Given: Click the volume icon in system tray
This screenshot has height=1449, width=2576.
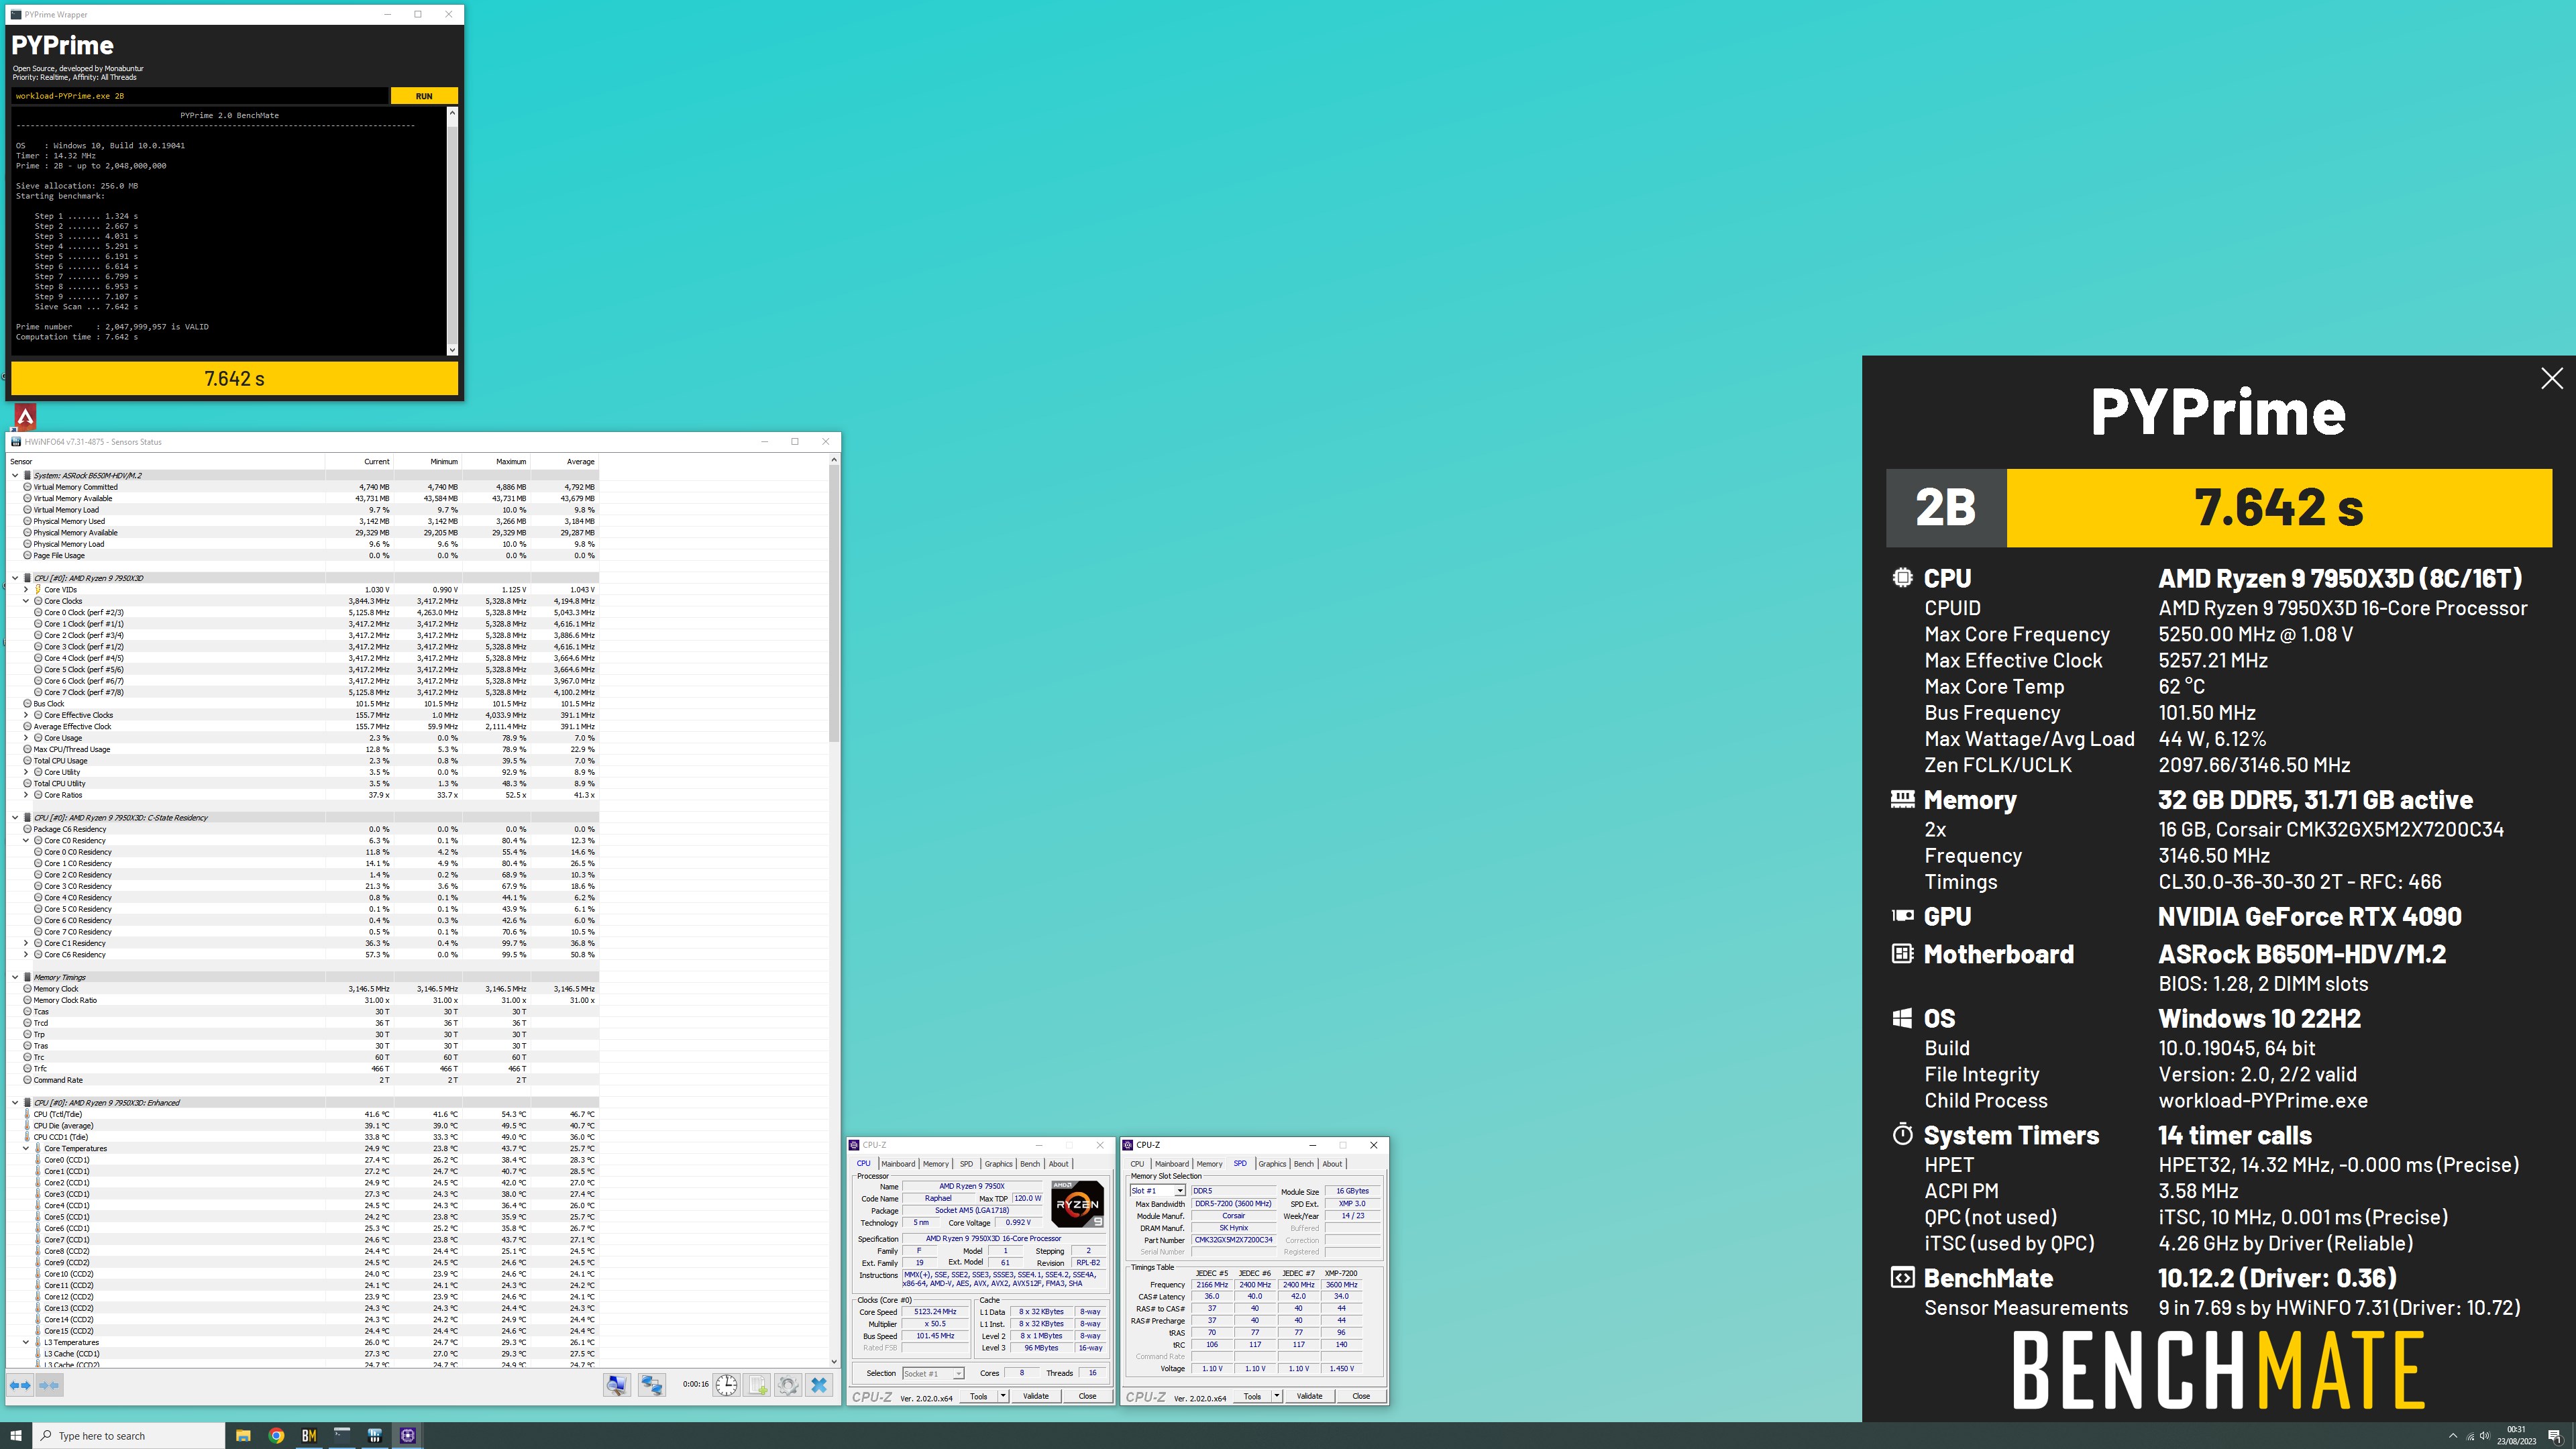Looking at the screenshot, I should tap(2485, 1436).
